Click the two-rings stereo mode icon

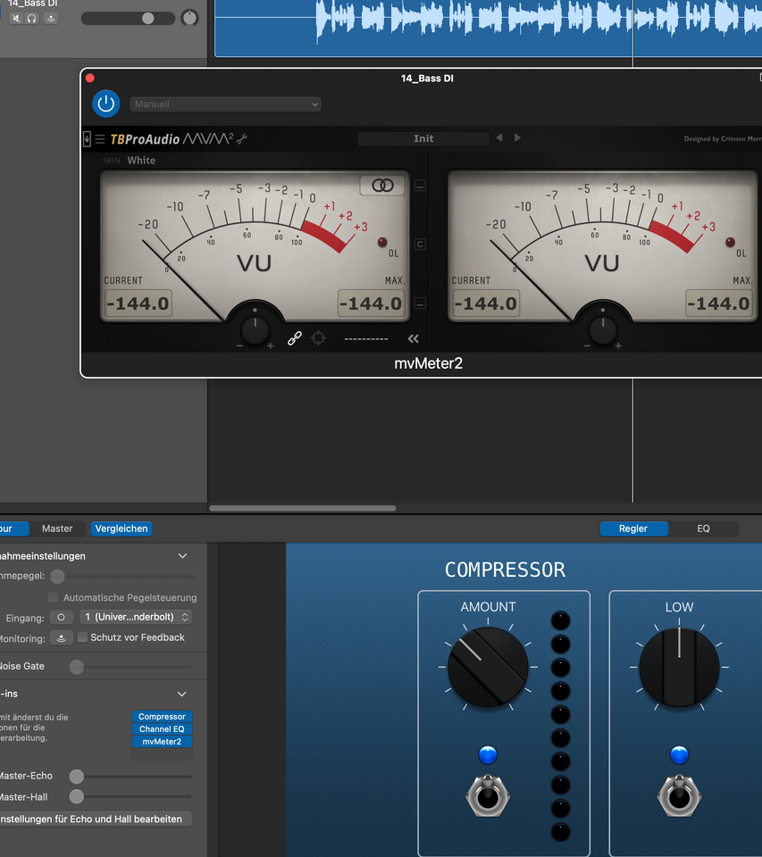[x=382, y=186]
